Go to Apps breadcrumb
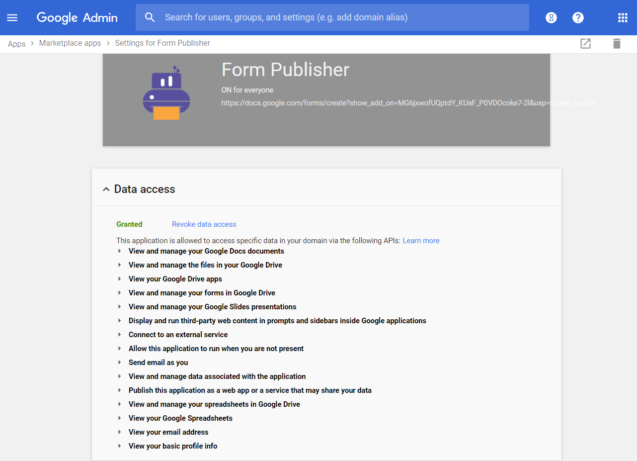 16,43
